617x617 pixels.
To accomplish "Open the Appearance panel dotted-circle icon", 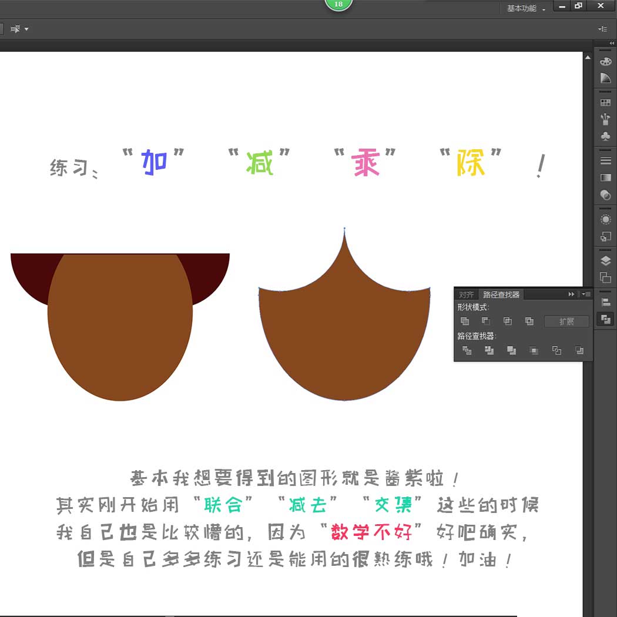I will (606, 219).
